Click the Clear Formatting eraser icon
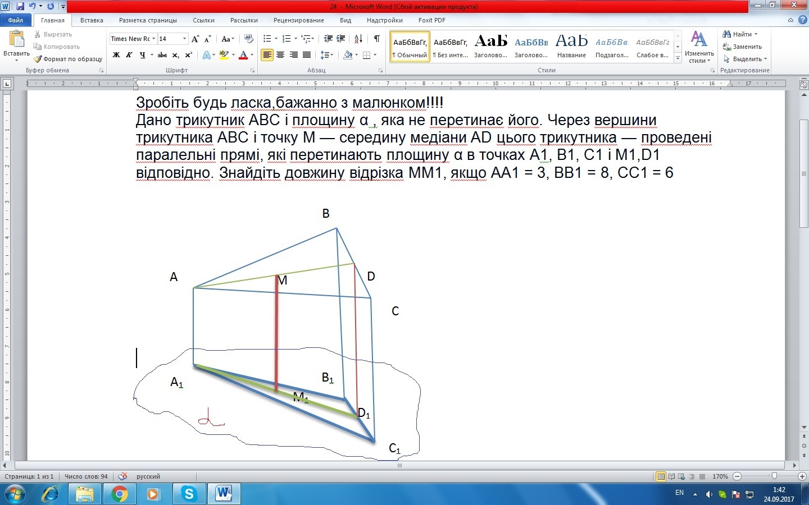The width and height of the screenshot is (809, 505). [249, 39]
